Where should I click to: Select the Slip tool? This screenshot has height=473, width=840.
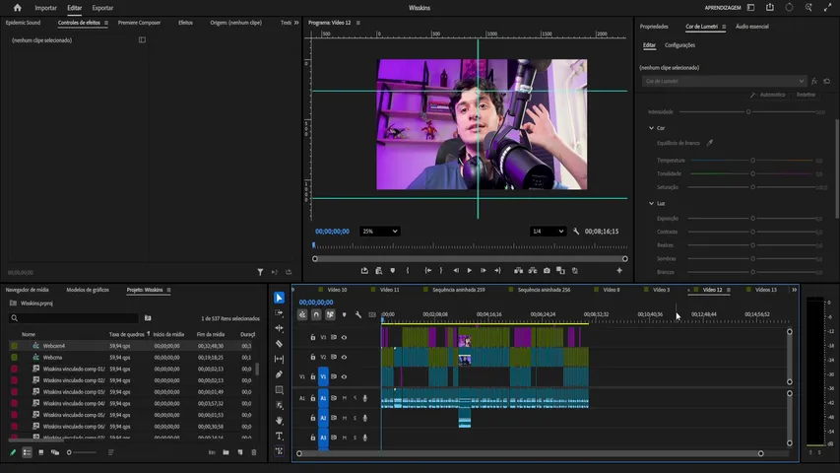coord(279,359)
